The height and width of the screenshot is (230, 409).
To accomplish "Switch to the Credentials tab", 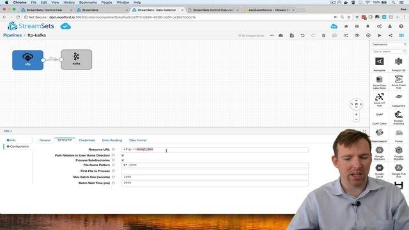I will pos(87,141).
